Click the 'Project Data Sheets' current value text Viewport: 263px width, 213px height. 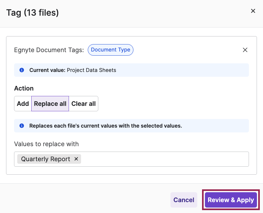[x=91, y=70]
